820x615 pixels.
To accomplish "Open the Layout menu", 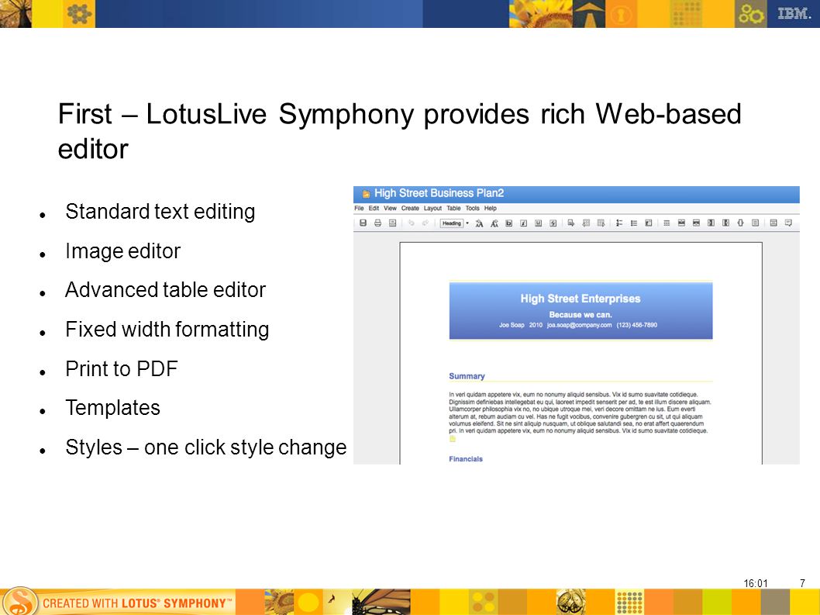I will pyautogui.click(x=432, y=209).
